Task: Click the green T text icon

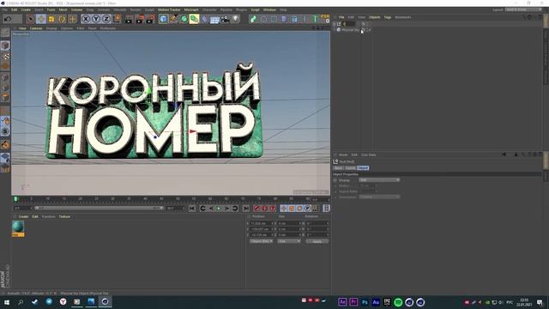Action: [315, 19]
